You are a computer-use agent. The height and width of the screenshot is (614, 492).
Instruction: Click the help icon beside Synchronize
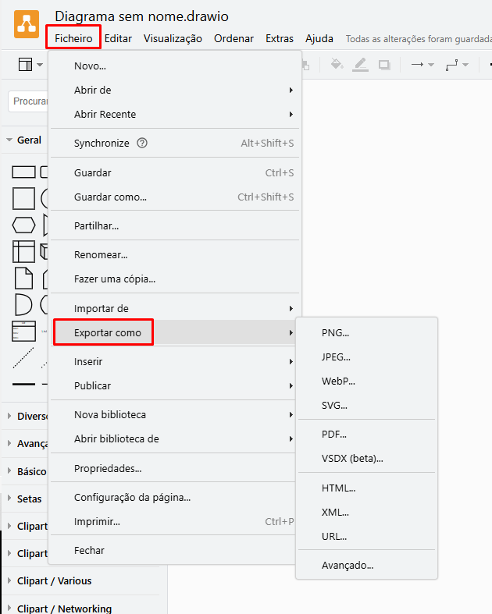(x=142, y=144)
